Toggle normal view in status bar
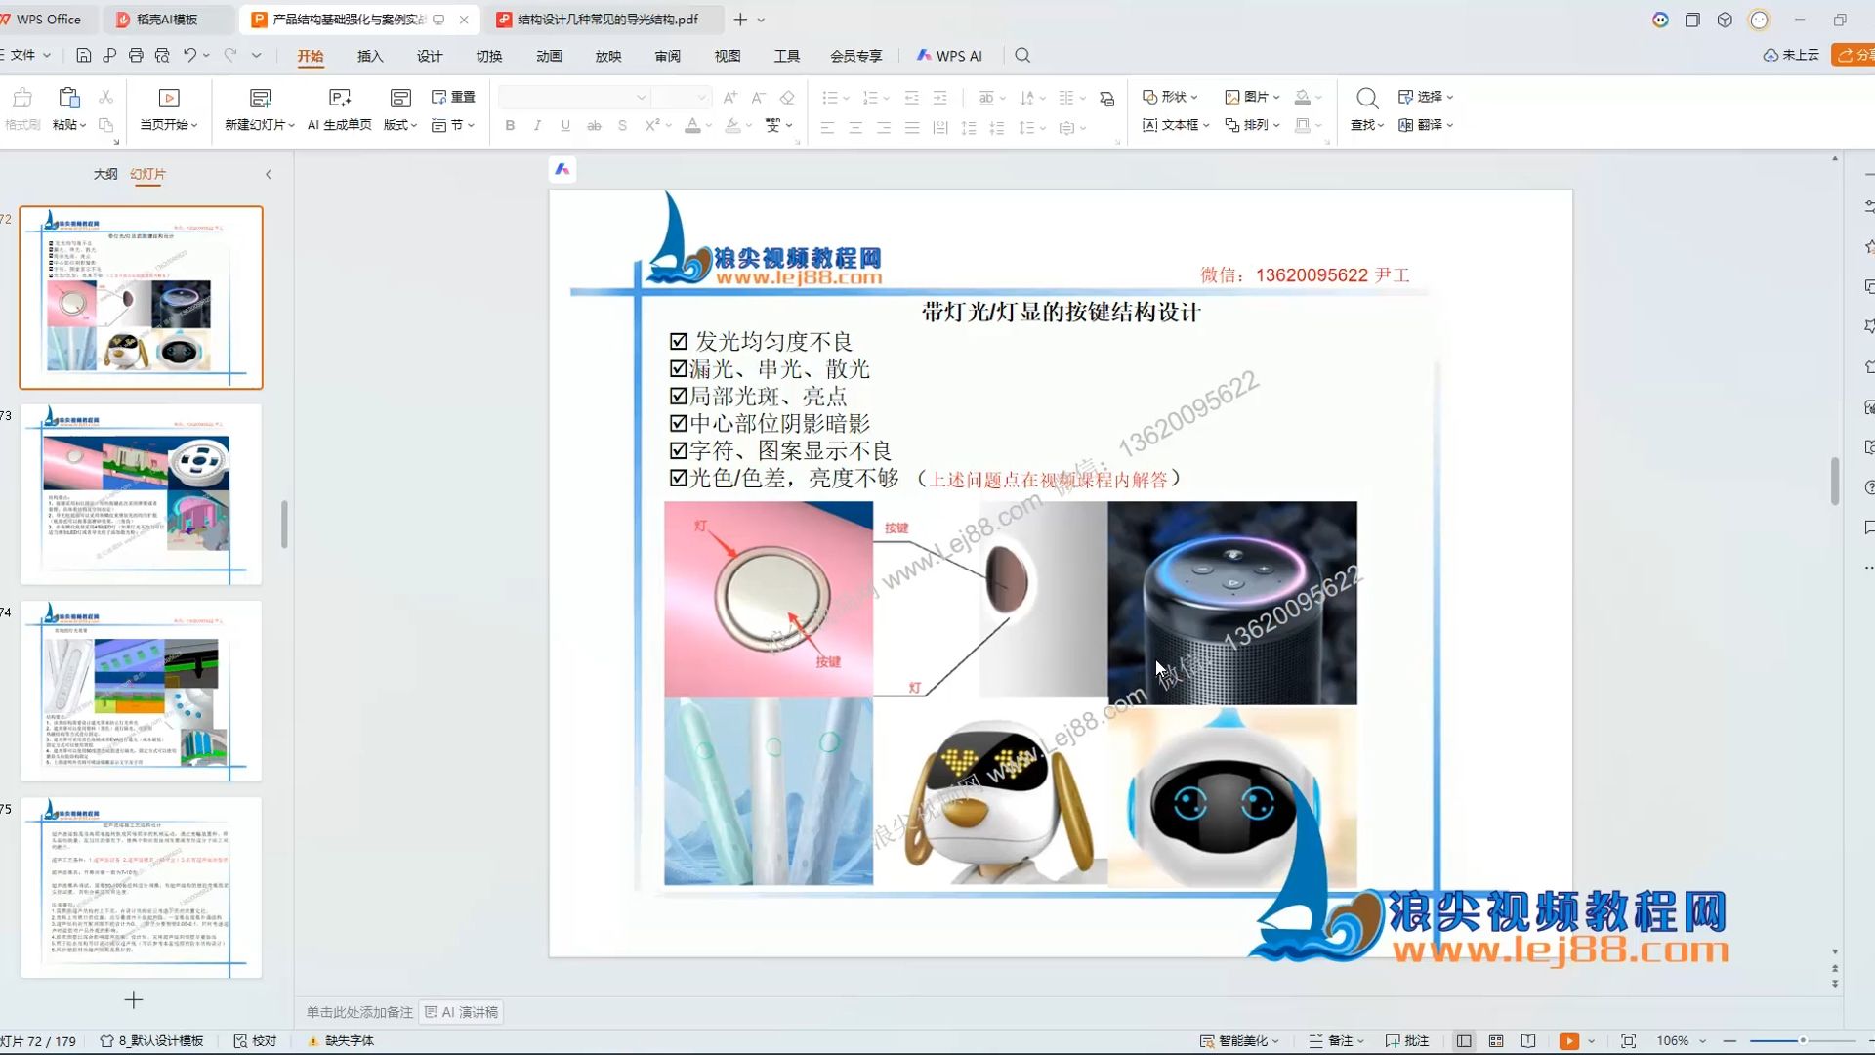Image resolution: width=1875 pixels, height=1055 pixels. tap(1464, 1041)
